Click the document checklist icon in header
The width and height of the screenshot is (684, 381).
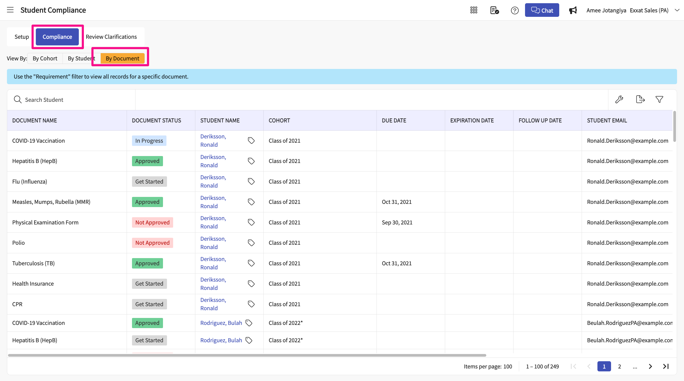(494, 10)
